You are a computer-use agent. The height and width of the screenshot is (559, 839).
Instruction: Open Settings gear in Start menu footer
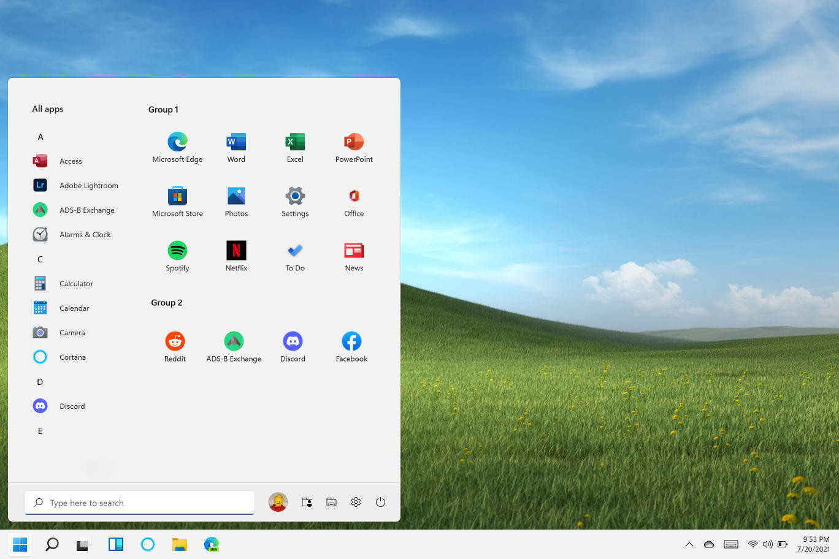356,502
